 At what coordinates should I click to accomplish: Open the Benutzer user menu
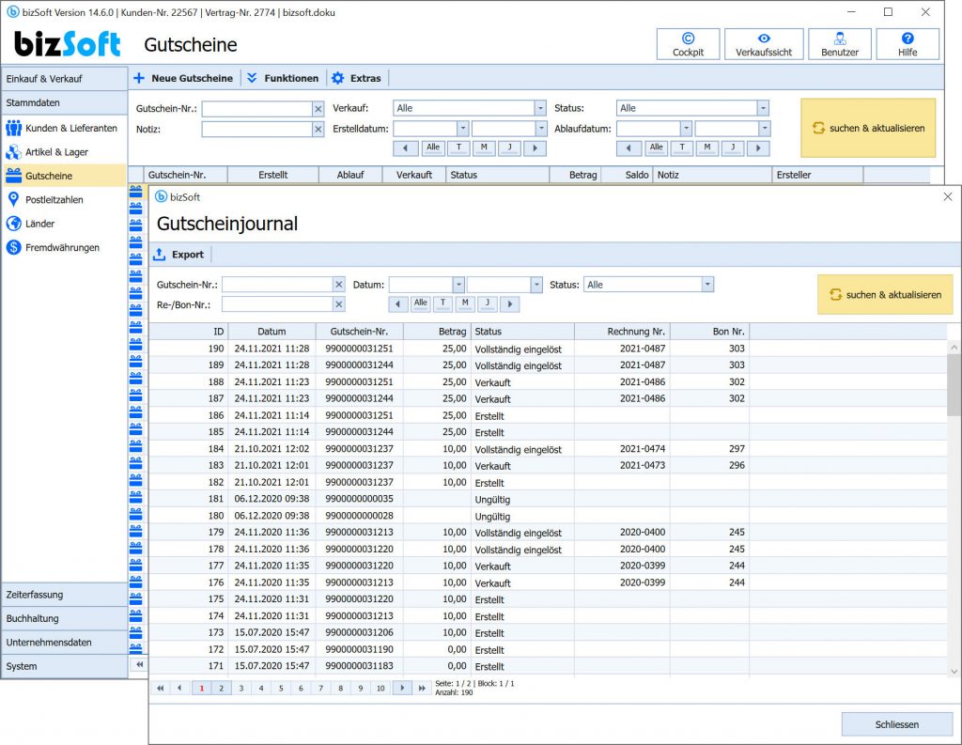(839, 44)
